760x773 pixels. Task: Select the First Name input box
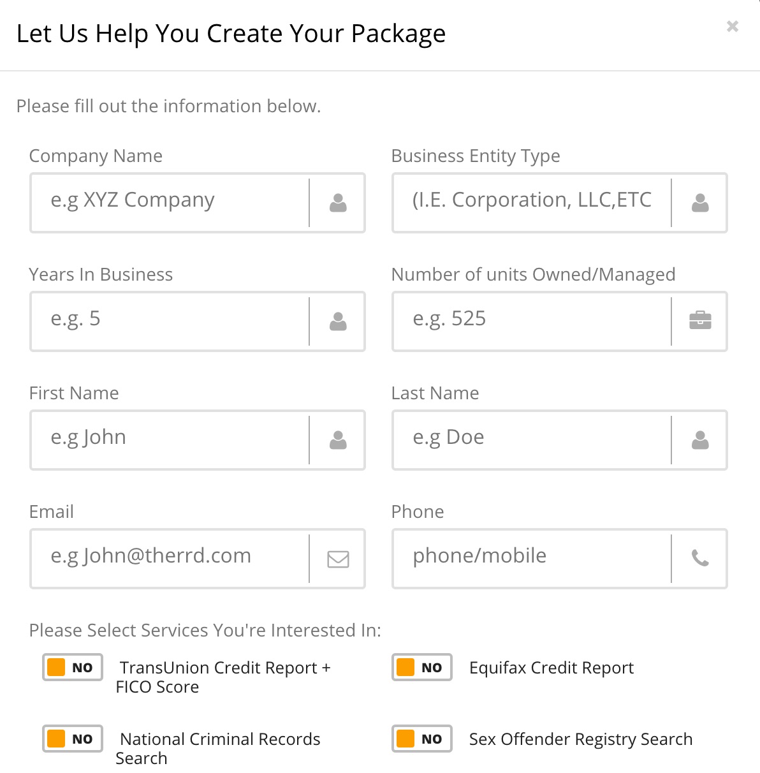point(166,440)
